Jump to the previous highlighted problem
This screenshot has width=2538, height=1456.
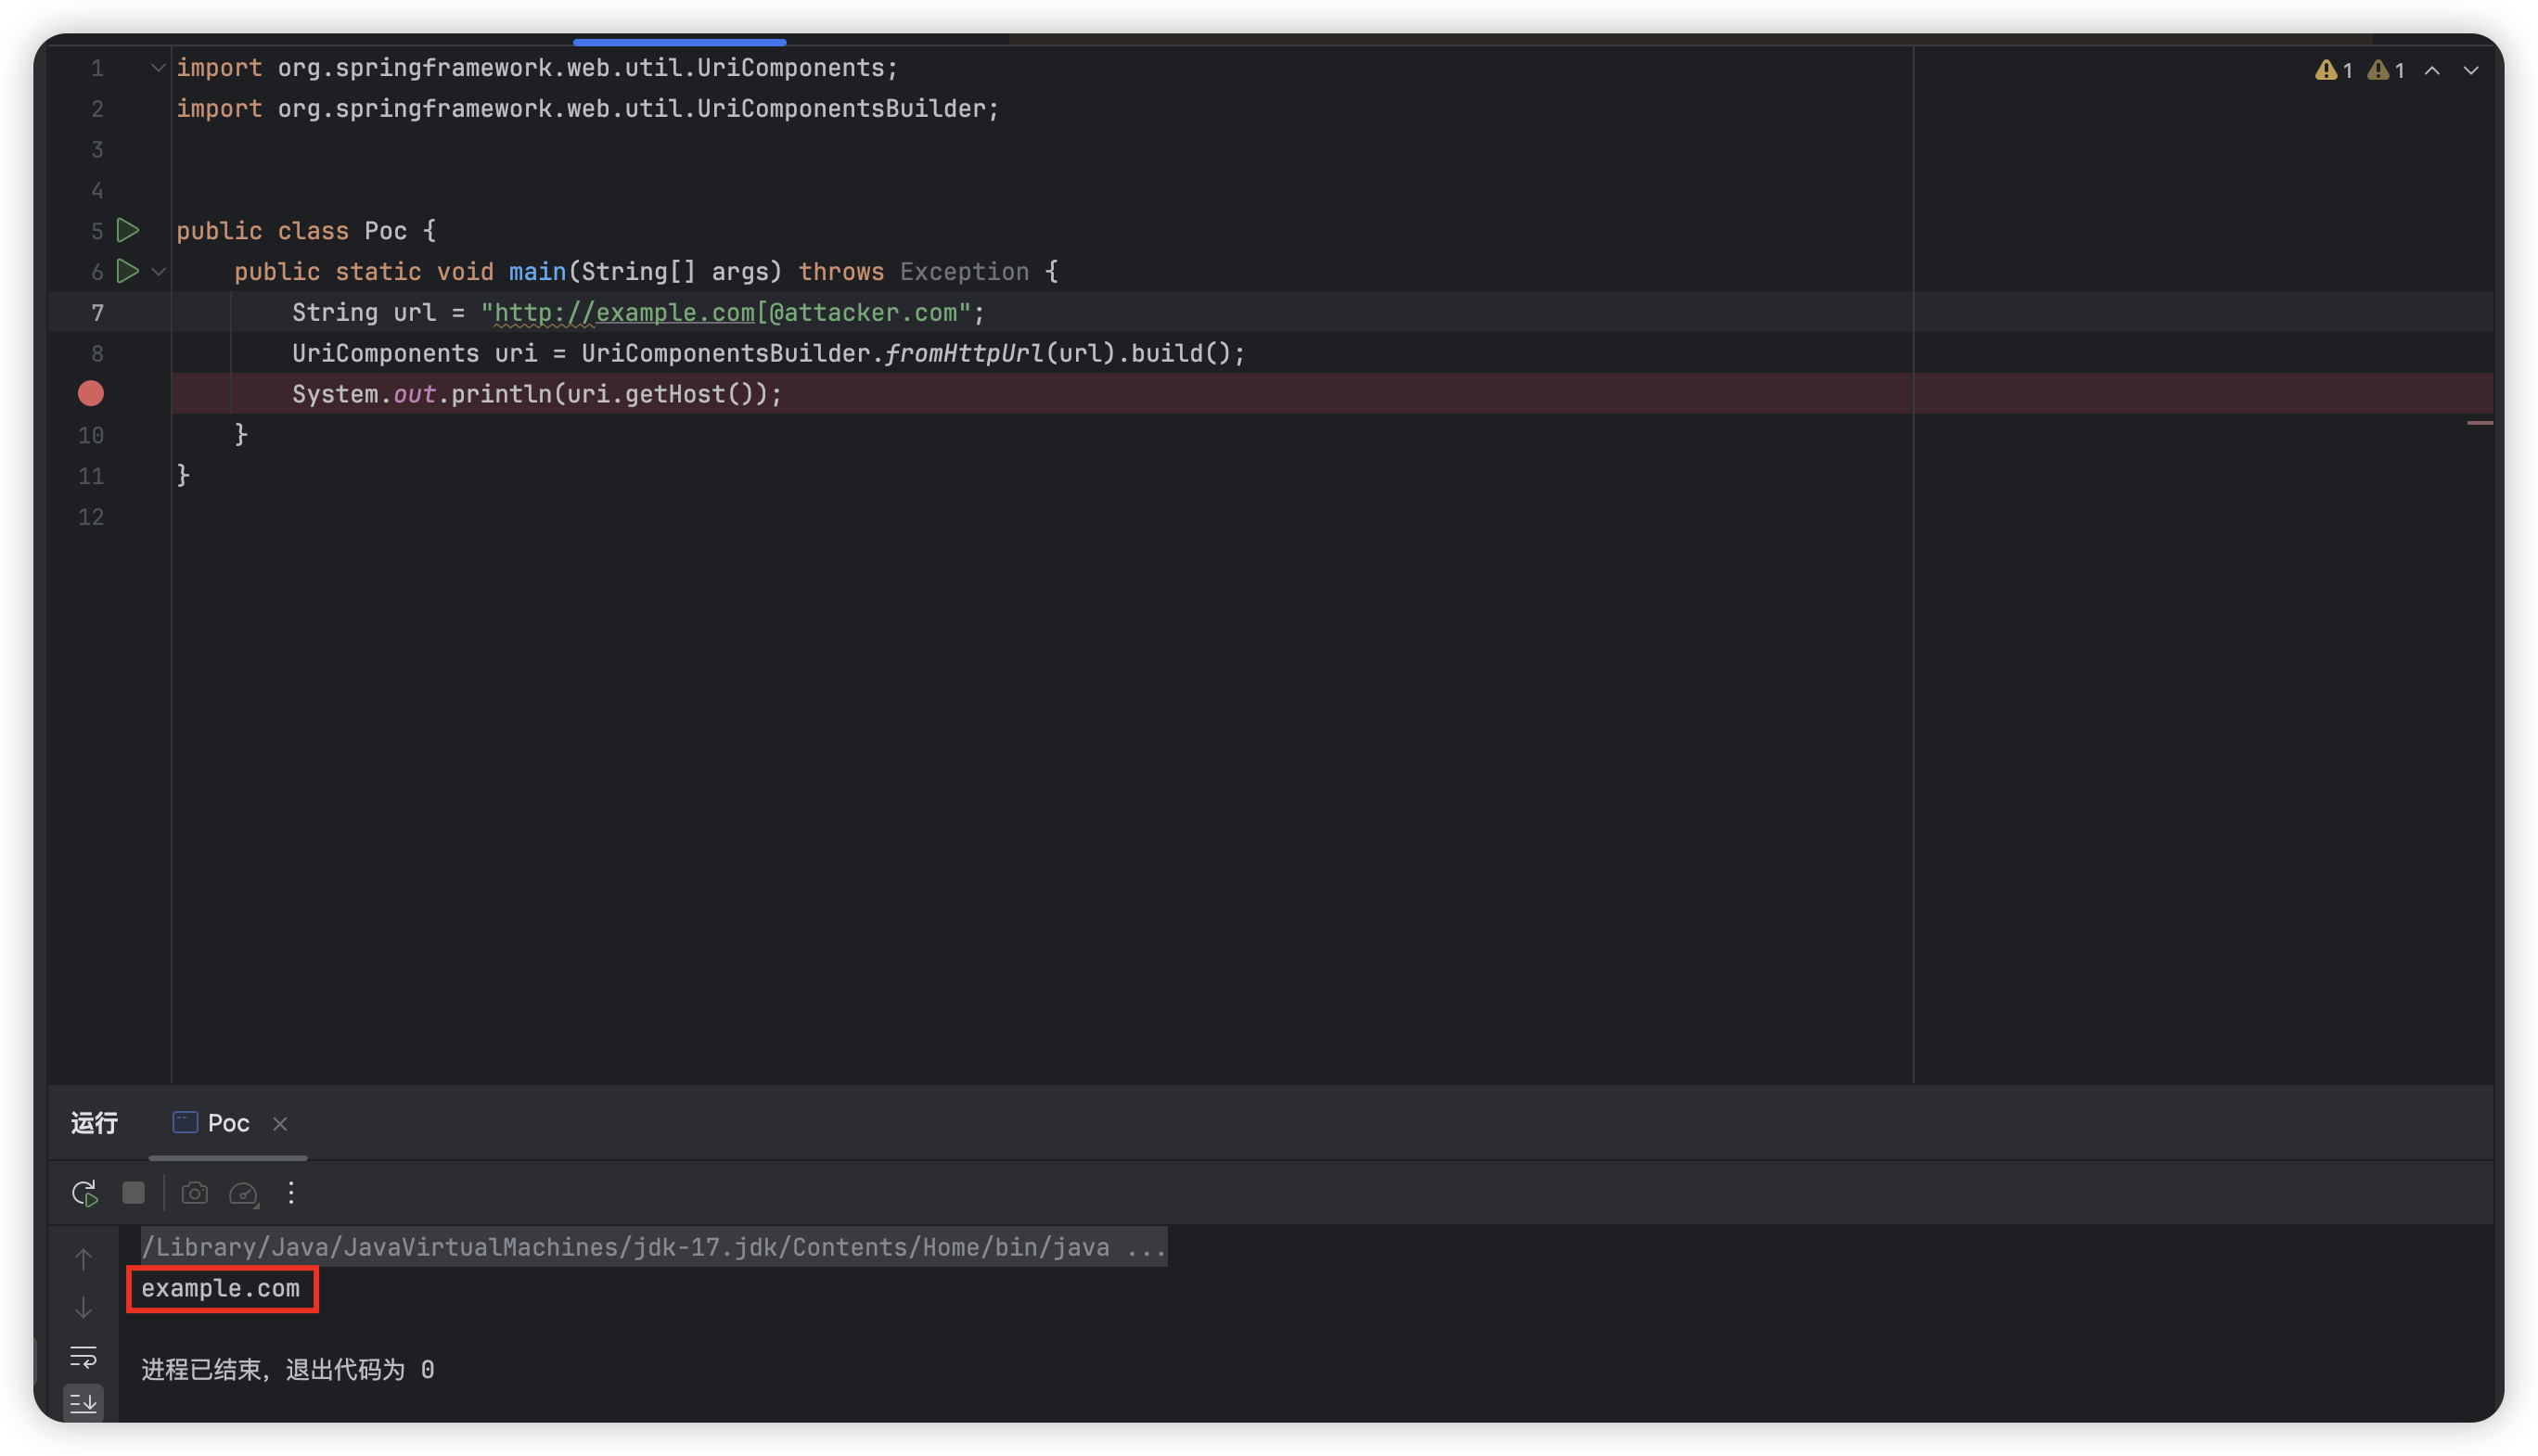click(x=2432, y=70)
